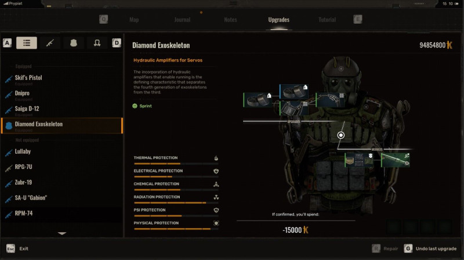Select the Upgrades tab
This screenshot has height=260, width=464.
pos(279,20)
